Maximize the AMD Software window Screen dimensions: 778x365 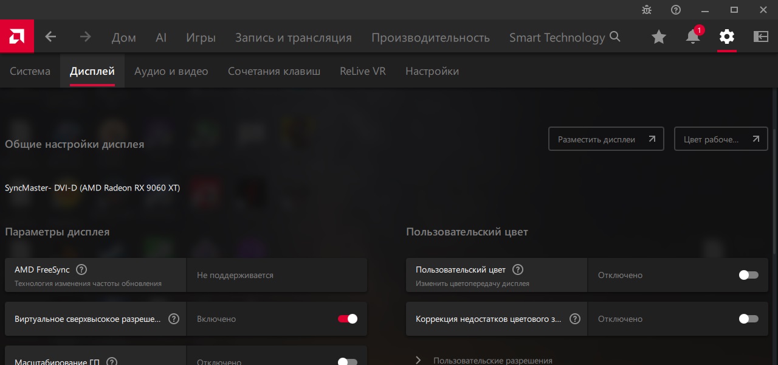click(734, 10)
